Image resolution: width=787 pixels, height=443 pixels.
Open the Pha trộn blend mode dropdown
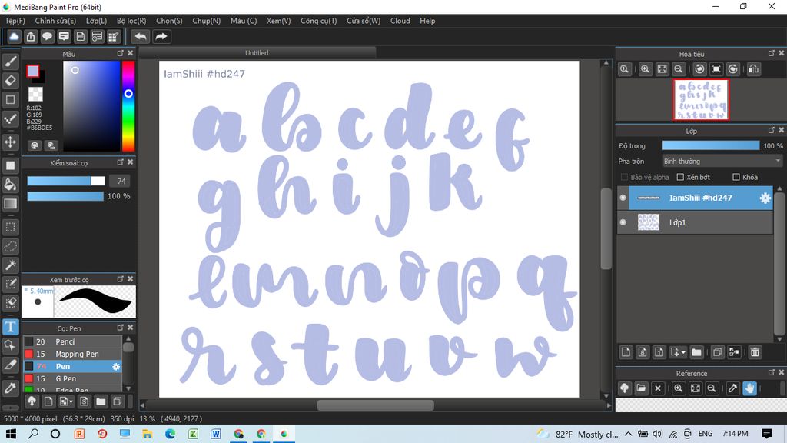(722, 162)
